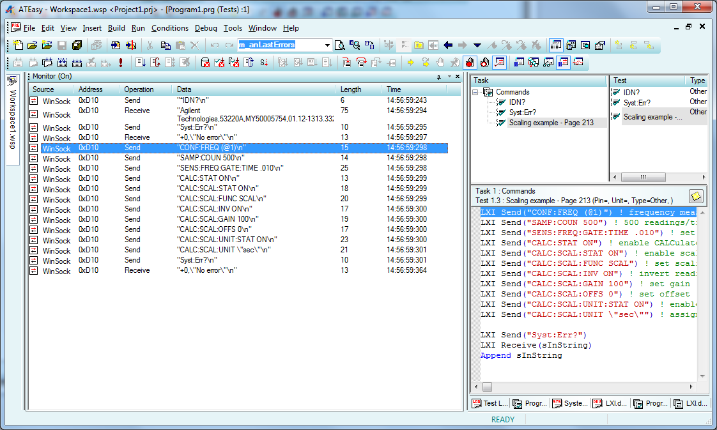Screen dimensions: 717x430
Task: Open the Workspace1.wsp side tab
Action: coord(12,119)
